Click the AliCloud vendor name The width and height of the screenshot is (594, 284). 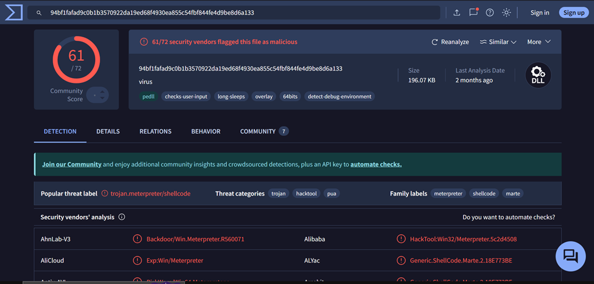point(52,260)
